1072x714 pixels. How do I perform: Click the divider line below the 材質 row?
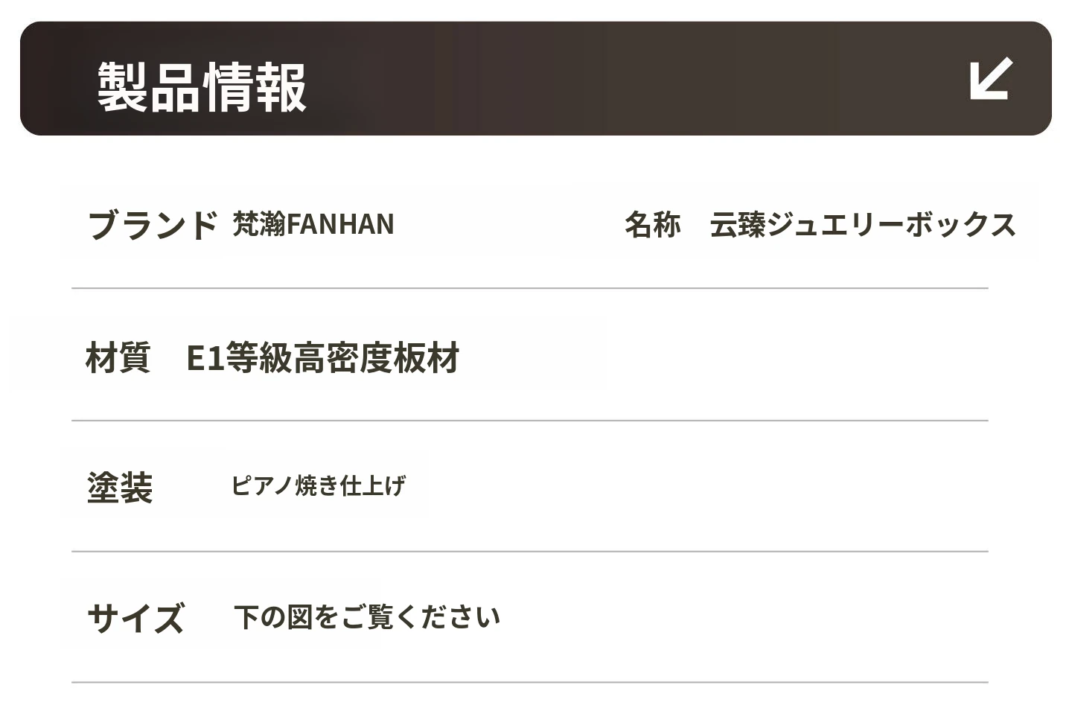tap(529, 421)
